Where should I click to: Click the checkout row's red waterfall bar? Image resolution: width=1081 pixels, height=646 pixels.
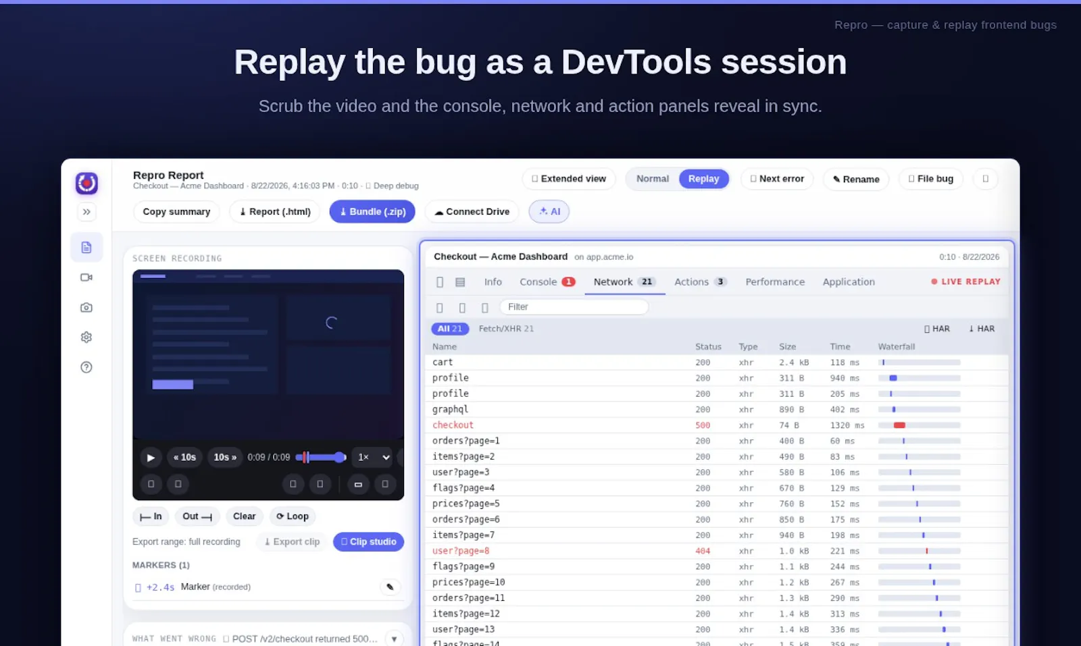(899, 425)
